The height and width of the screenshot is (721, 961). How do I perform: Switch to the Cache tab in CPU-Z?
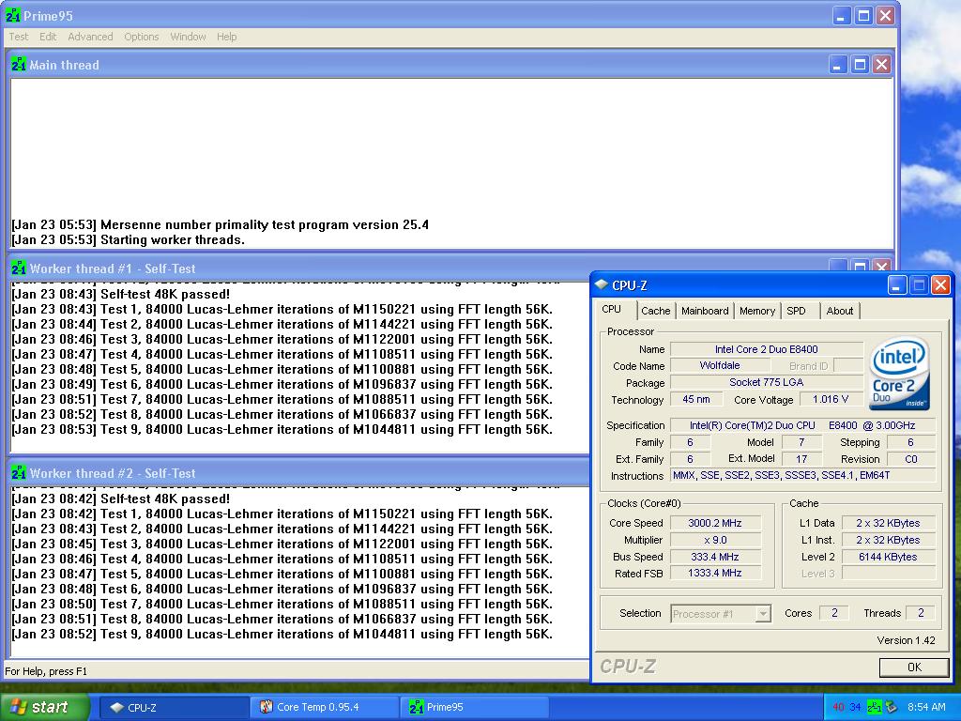click(x=656, y=311)
